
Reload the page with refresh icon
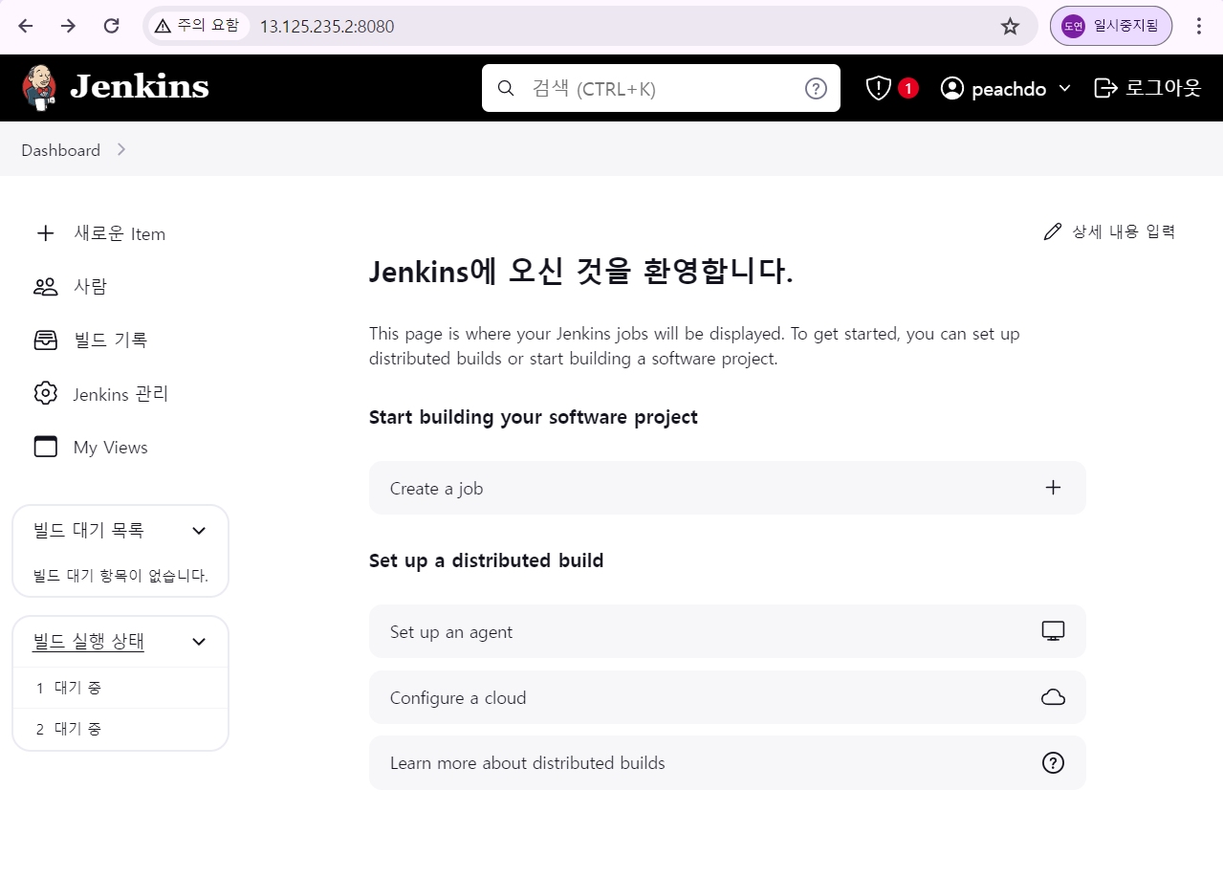(111, 26)
